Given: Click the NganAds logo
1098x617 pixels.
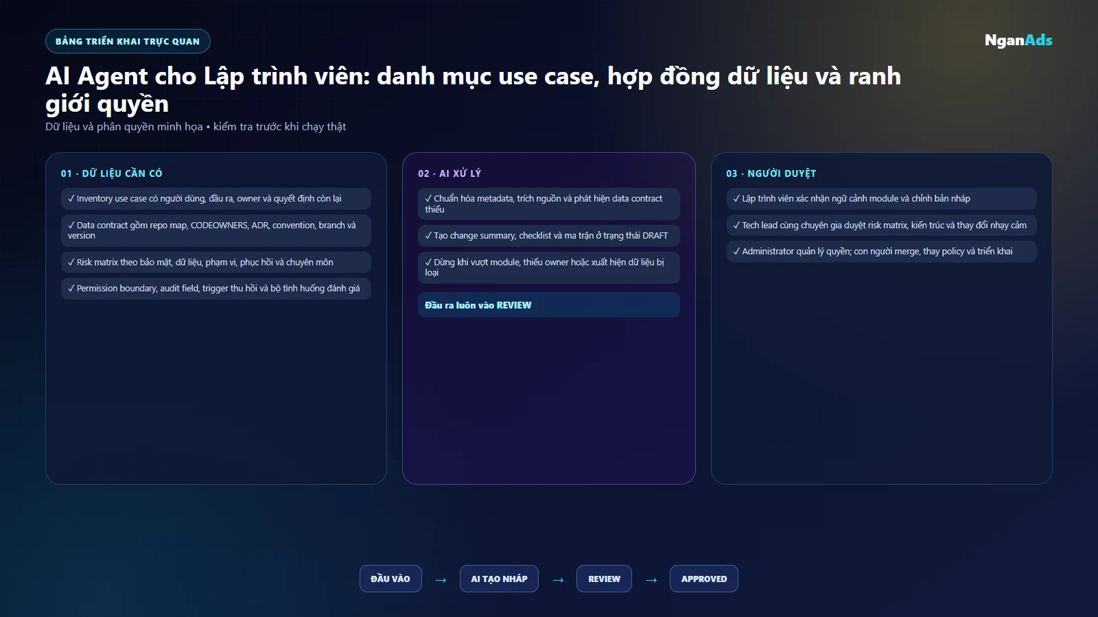Looking at the screenshot, I should [1018, 40].
